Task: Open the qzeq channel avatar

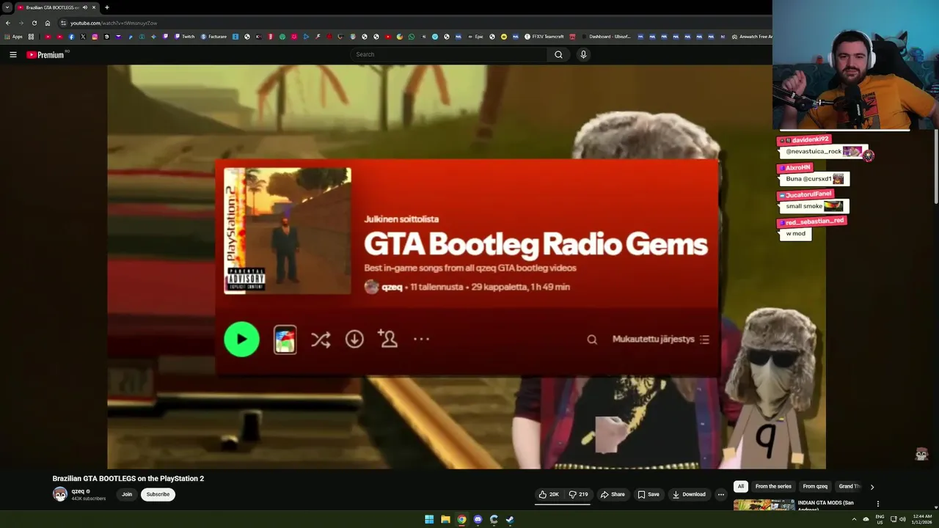Action: 59,494
